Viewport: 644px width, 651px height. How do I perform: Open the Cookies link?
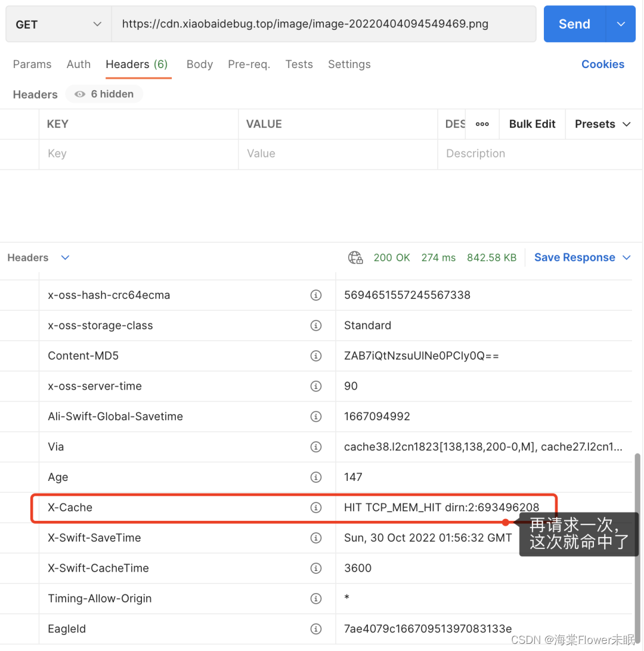point(603,64)
